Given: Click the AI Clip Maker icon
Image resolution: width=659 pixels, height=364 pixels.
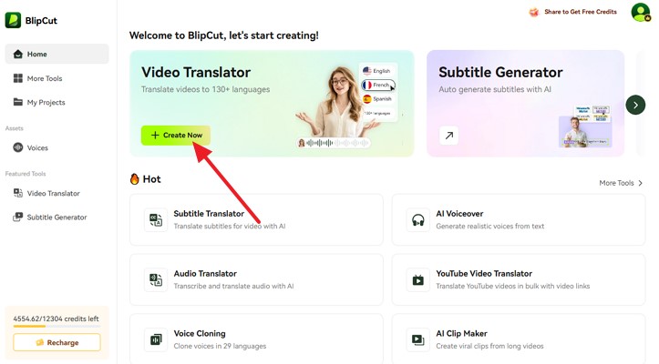Looking at the screenshot, I should pos(417,339).
